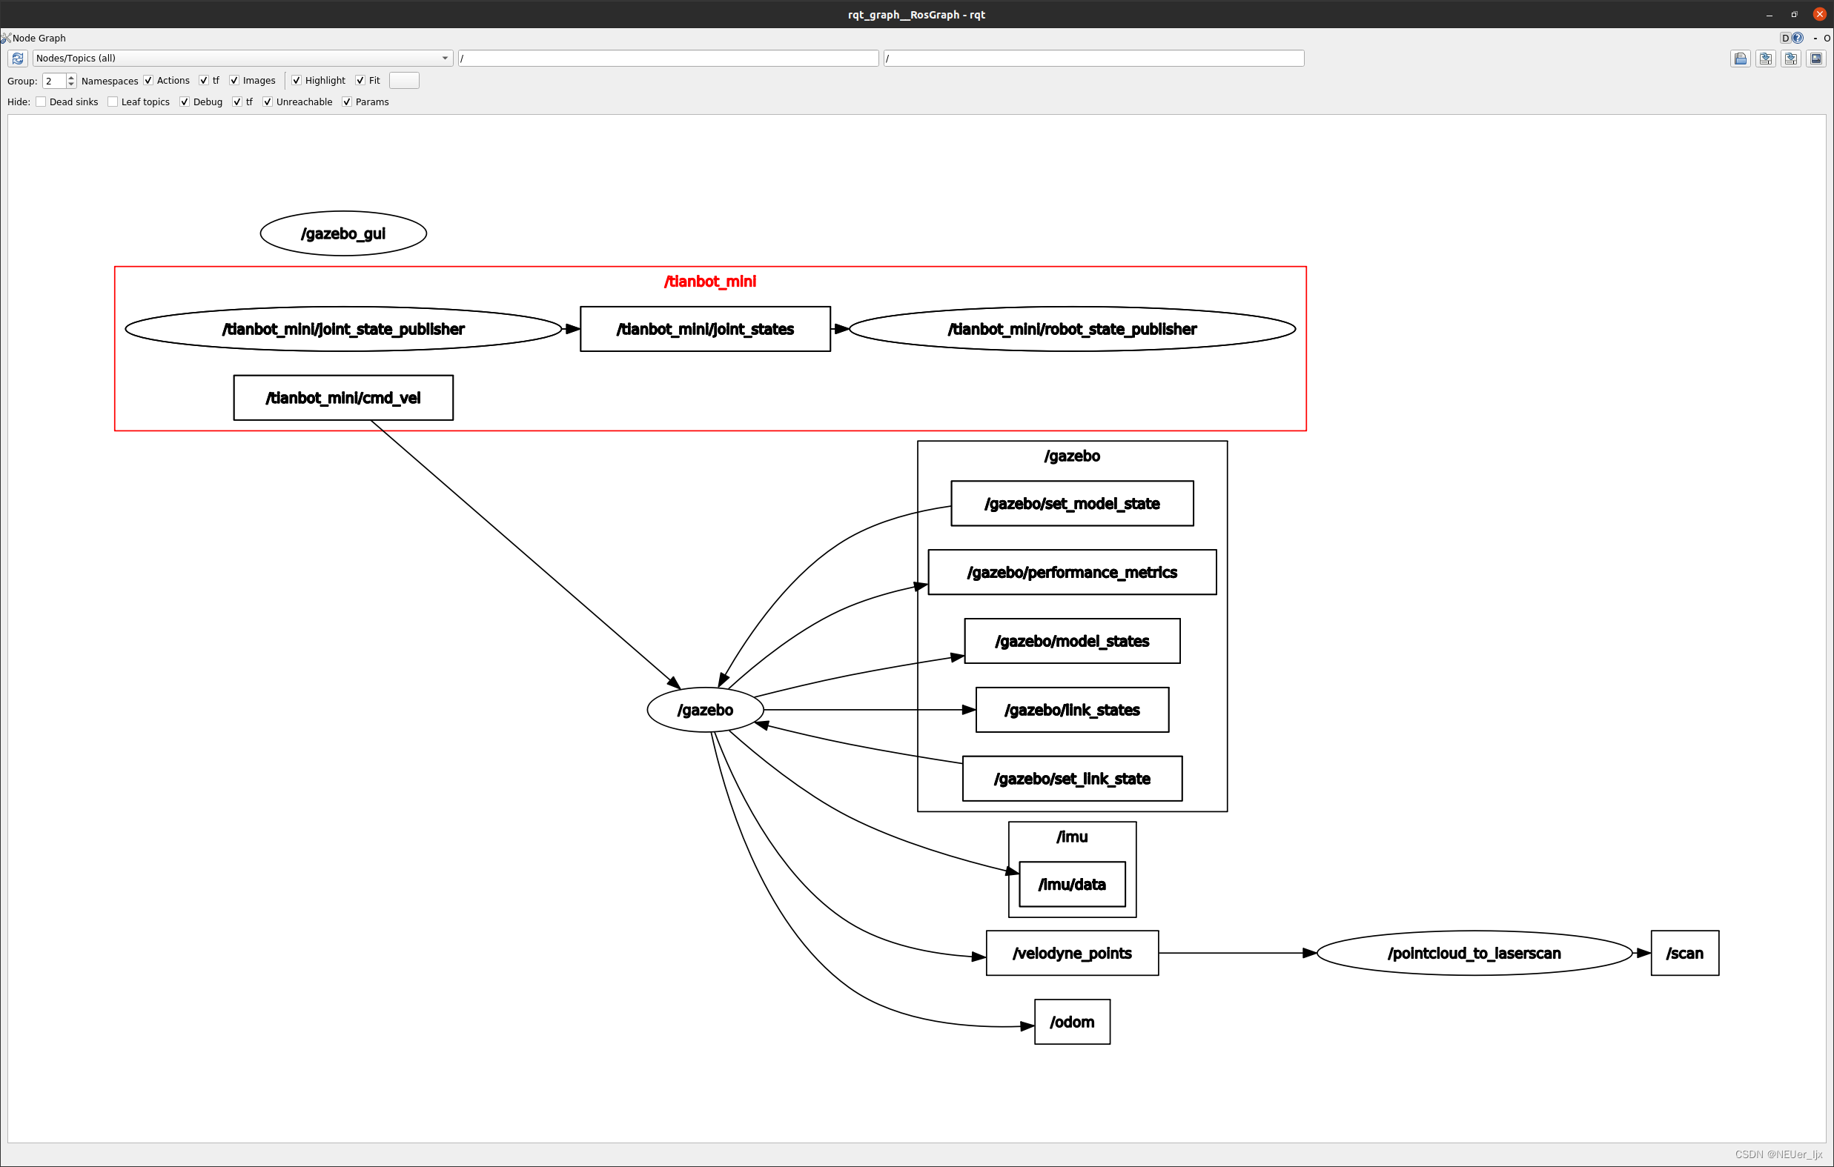The height and width of the screenshot is (1167, 1834).
Task: Select the /gazebo/set_model_state topic
Action: (1073, 503)
